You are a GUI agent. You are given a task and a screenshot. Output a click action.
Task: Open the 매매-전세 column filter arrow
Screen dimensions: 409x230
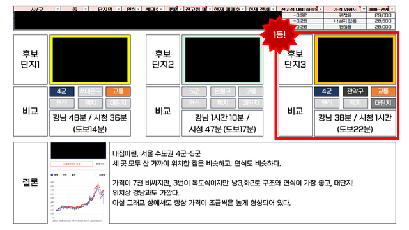[392, 9]
